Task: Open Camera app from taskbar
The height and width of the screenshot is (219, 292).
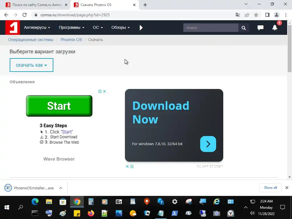Action: pos(217,213)
